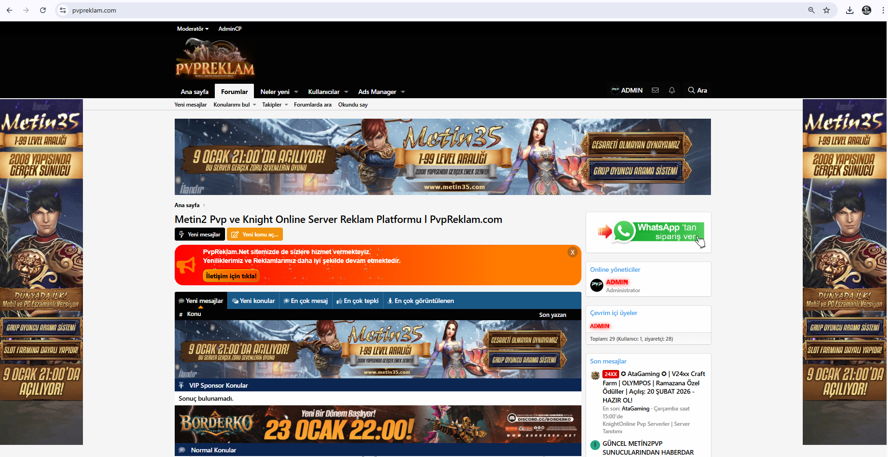The width and height of the screenshot is (888, 457).
Task: Dismiss the orange notice with X
Action: pos(573,252)
